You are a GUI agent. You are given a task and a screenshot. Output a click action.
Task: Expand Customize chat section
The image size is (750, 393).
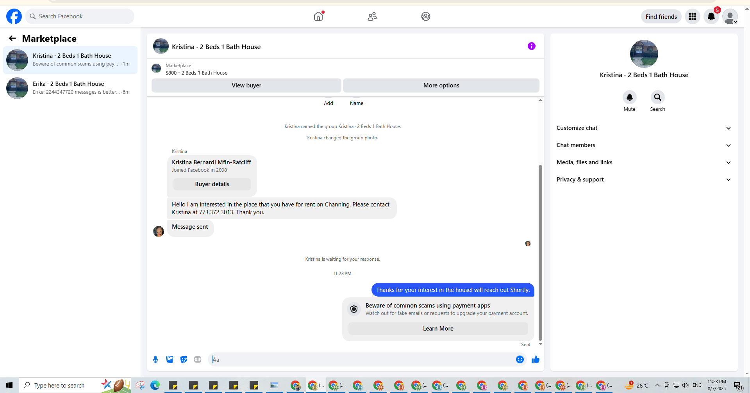coord(644,128)
